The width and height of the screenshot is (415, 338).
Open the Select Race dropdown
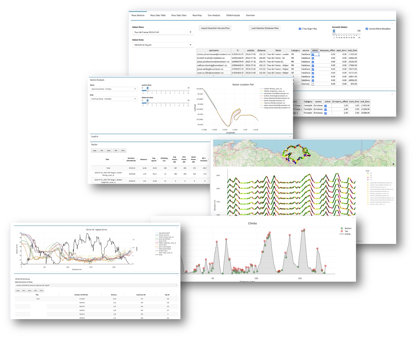point(163,32)
